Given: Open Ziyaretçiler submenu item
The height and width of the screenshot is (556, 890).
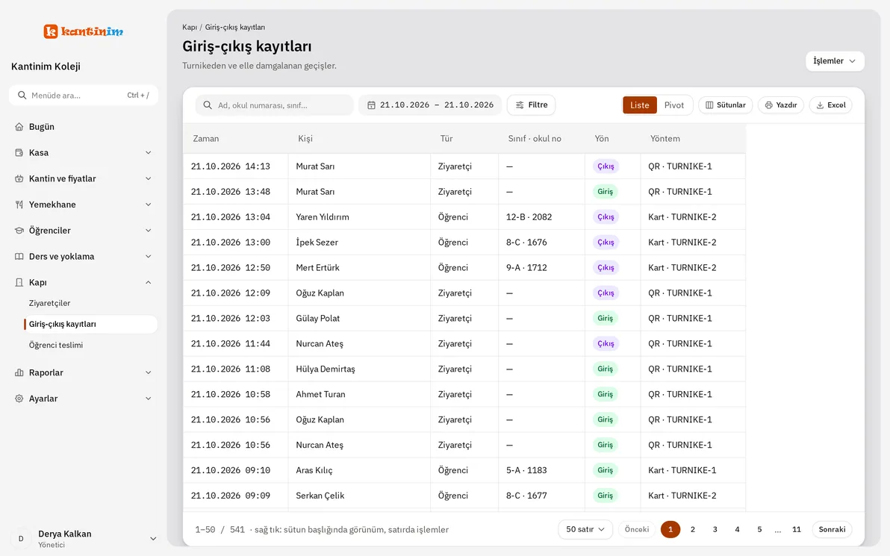Looking at the screenshot, I should (90, 303).
